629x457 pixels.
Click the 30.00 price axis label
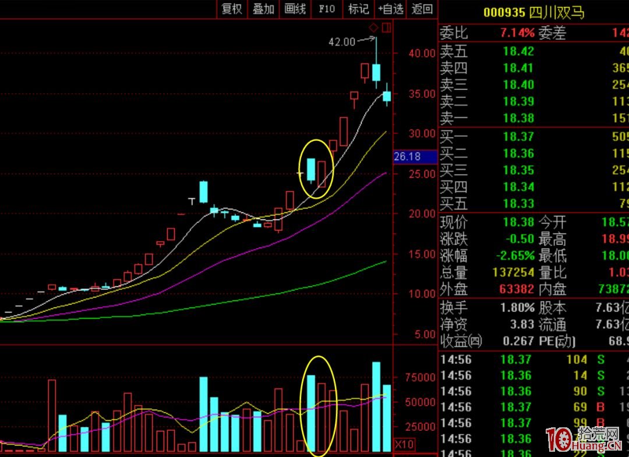tap(422, 133)
